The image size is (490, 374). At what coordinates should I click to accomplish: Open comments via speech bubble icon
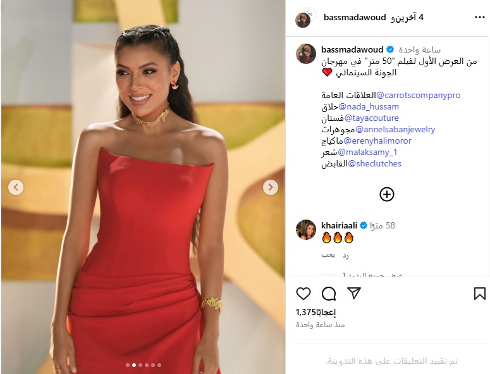(x=329, y=294)
